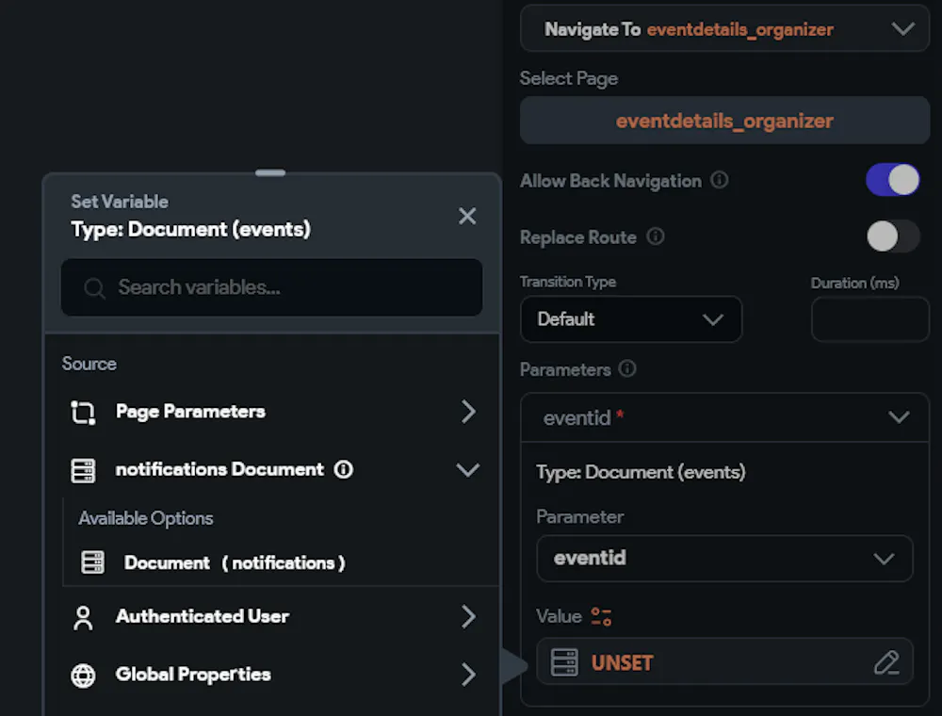The image size is (942, 716).
Task: Collapse the Navigate To action header
Action: click(903, 28)
